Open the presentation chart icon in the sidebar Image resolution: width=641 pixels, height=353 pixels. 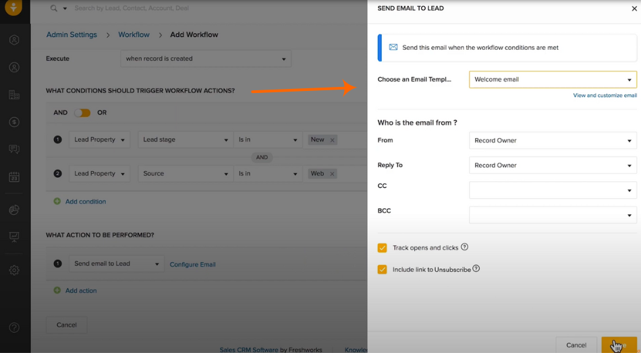[14, 236]
